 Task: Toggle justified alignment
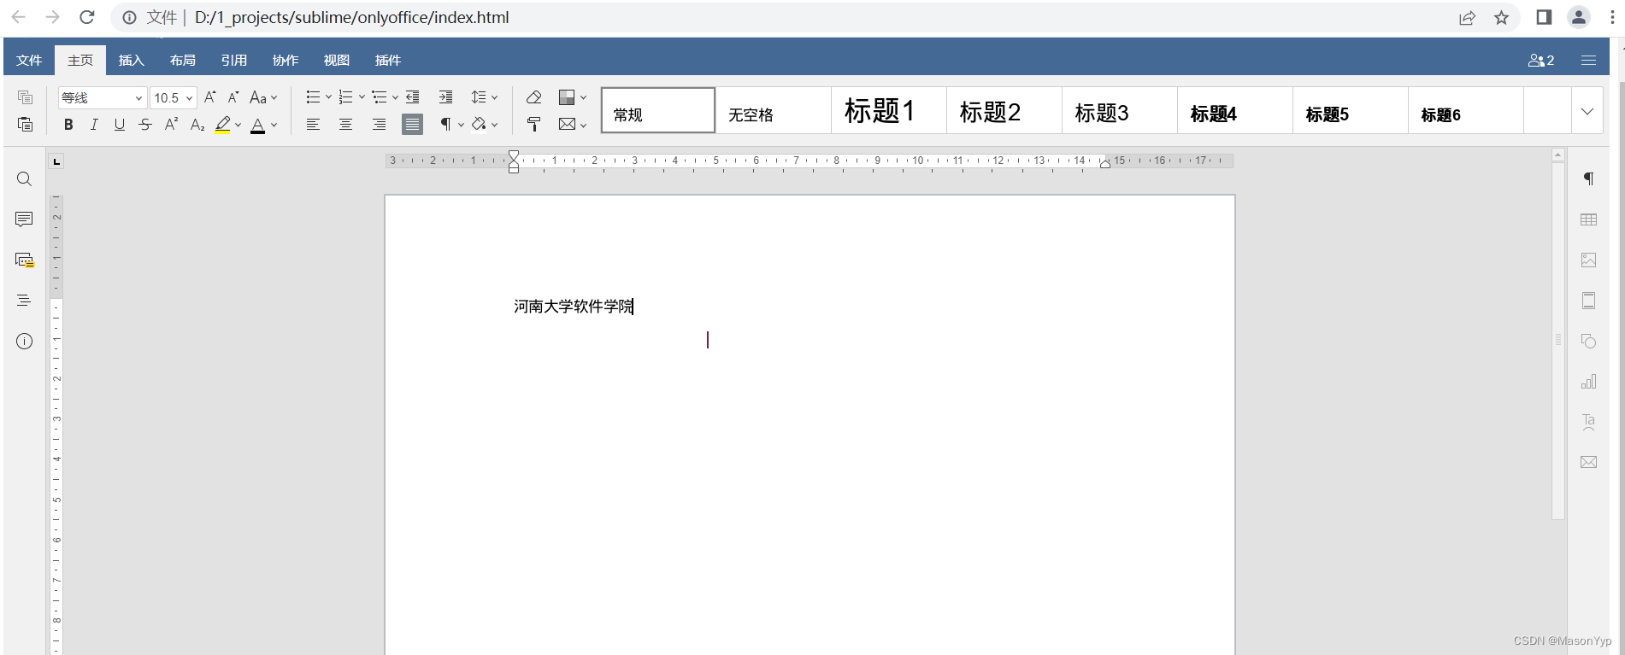point(412,125)
